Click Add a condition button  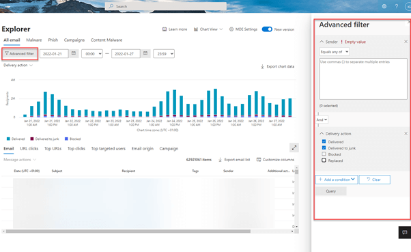[x=337, y=180]
